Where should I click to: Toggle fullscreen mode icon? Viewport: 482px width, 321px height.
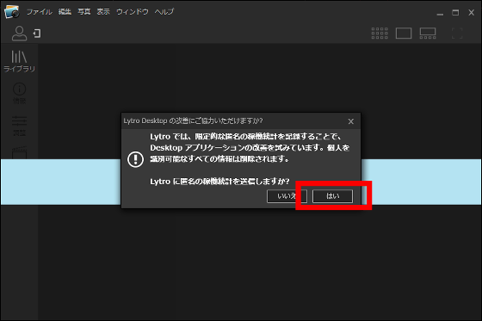click(457, 34)
